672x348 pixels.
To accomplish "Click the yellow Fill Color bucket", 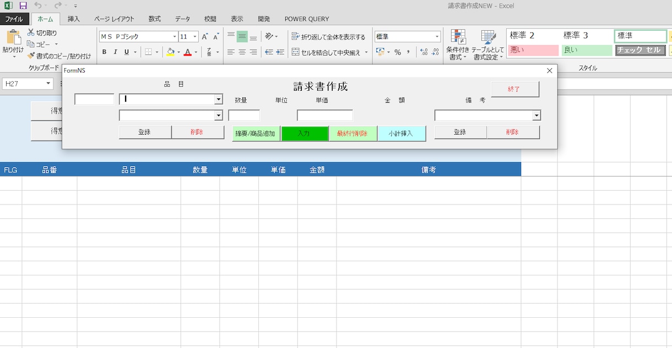I will [x=171, y=52].
